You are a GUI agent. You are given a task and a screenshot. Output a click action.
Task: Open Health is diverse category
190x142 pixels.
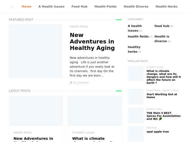(162, 39)
